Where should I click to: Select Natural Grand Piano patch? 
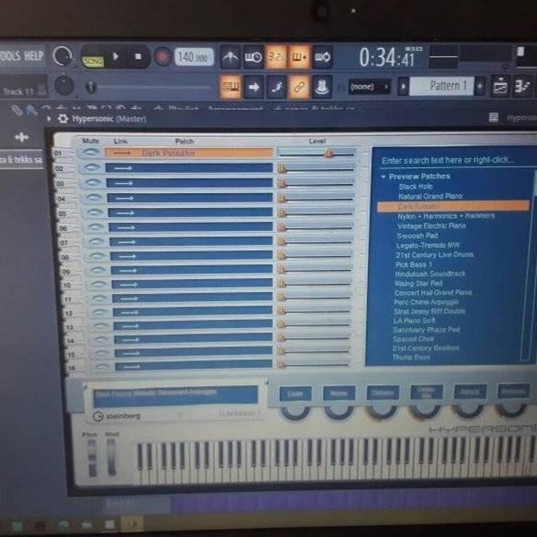pyautogui.click(x=430, y=197)
